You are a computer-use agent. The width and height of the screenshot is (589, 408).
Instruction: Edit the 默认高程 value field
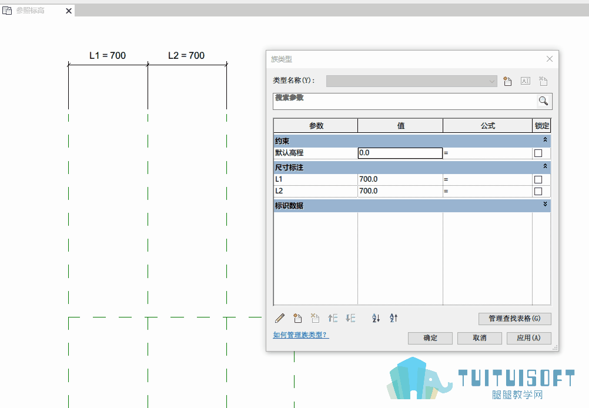[400, 153]
